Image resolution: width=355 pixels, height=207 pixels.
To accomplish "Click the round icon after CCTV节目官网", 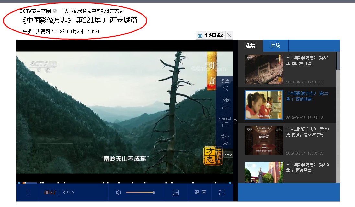I will pyautogui.click(x=55, y=11).
